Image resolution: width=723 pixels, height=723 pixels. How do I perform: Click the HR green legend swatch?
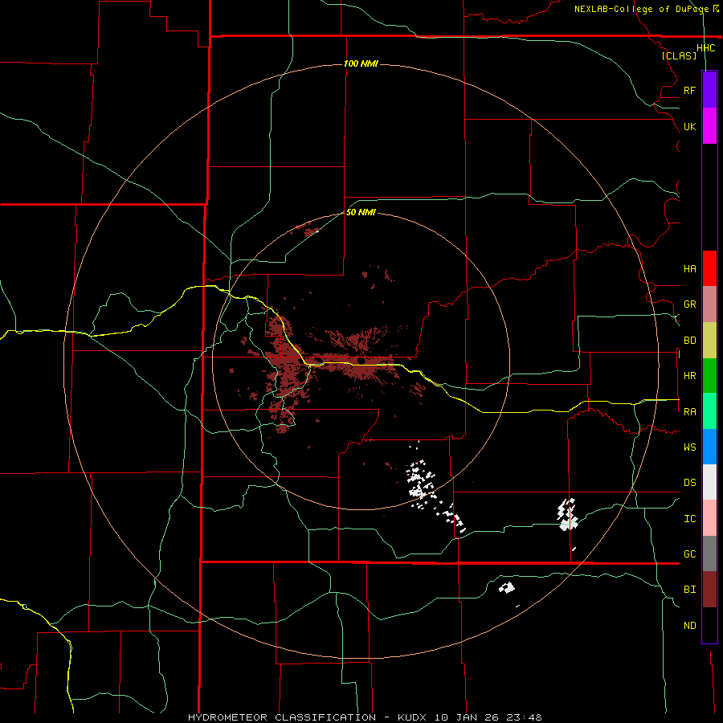pos(709,376)
